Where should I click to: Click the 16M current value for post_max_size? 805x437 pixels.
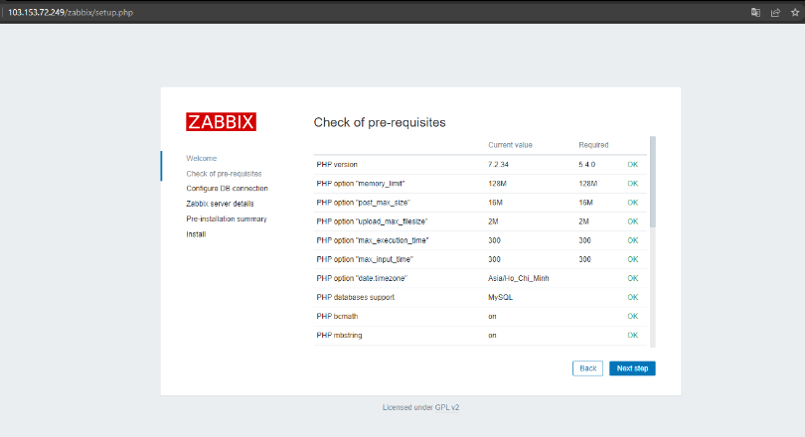[495, 203]
